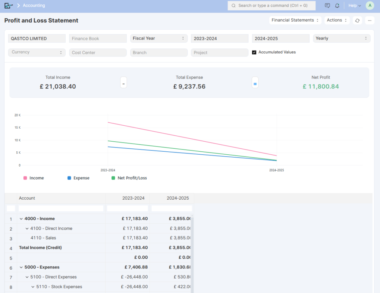Click the table vertical scrollbar
The image size is (380, 293).
click(x=192, y=254)
